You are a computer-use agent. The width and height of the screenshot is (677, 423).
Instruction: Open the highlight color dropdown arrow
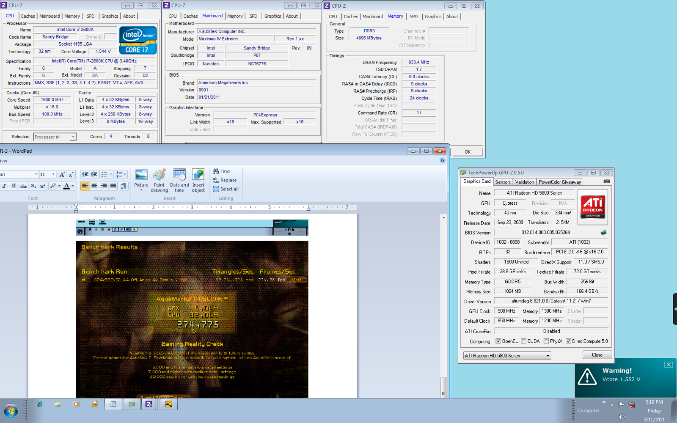pos(59,186)
